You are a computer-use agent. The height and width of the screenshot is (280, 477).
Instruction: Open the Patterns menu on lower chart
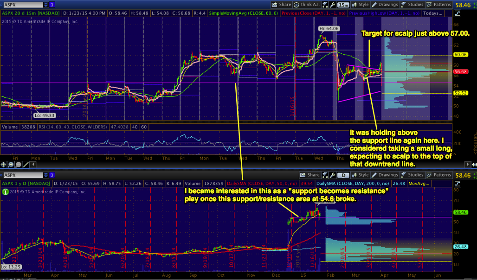[439, 175]
